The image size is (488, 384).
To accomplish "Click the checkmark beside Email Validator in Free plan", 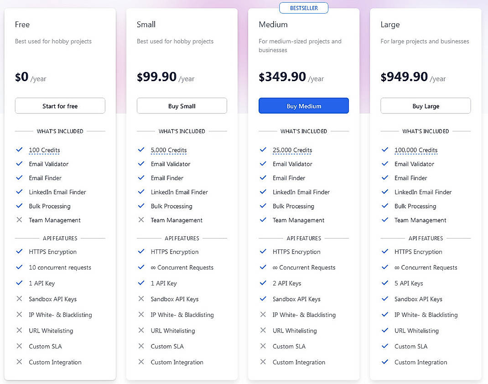I will pos(19,164).
